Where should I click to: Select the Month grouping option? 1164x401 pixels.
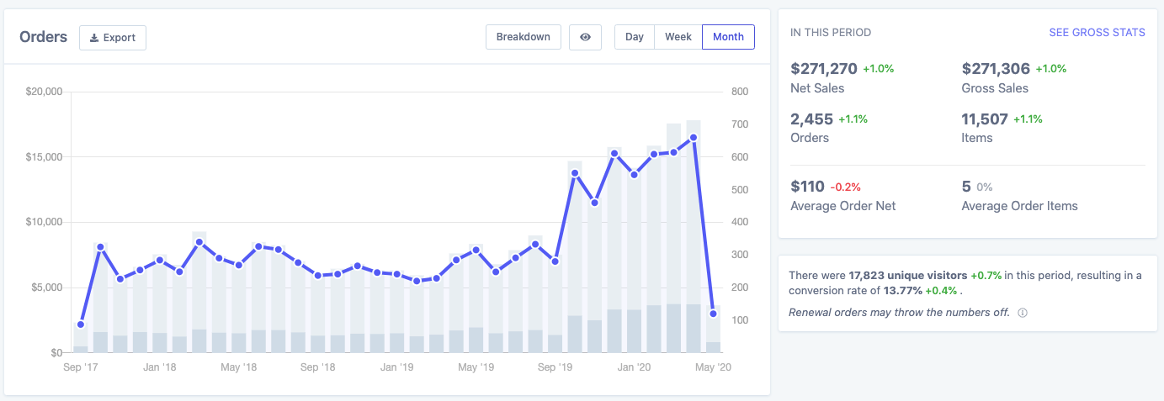click(x=728, y=37)
